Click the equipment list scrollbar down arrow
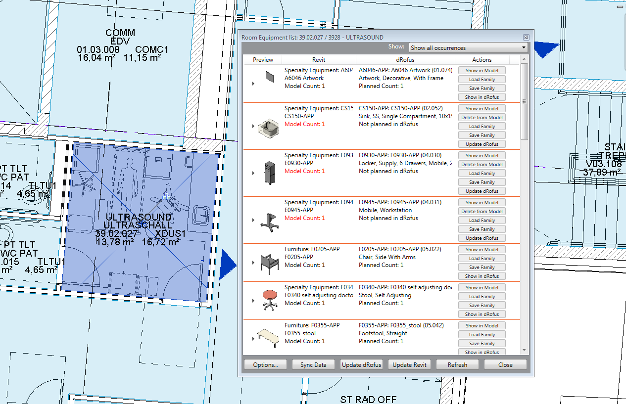626x404 pixels. (524, 350)
